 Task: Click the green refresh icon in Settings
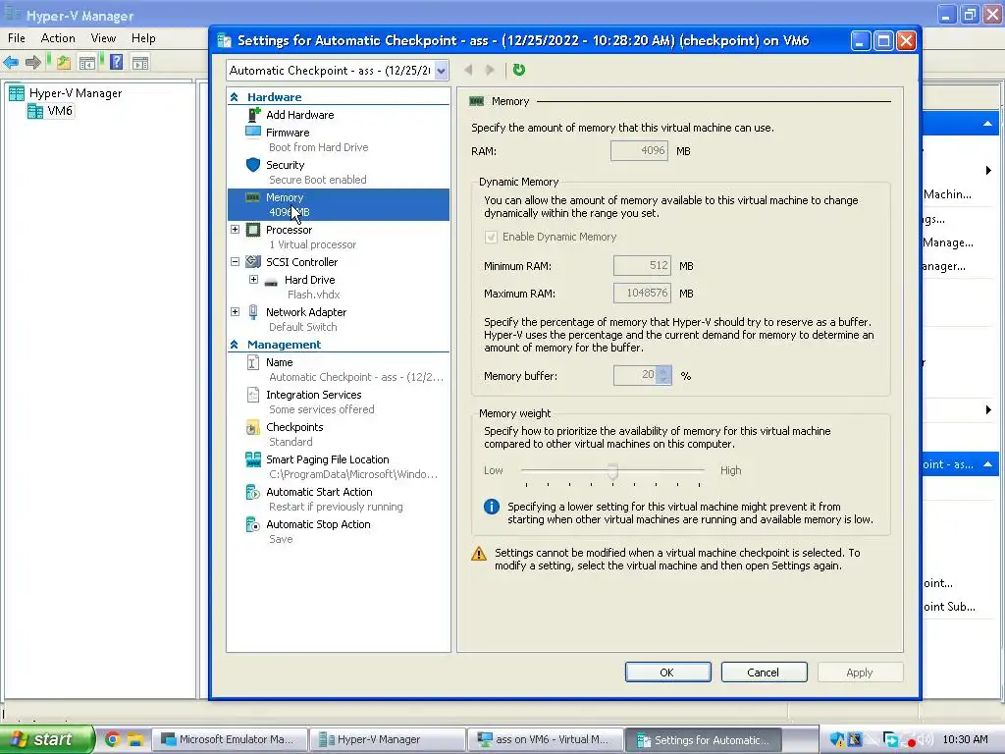(519, 70)
